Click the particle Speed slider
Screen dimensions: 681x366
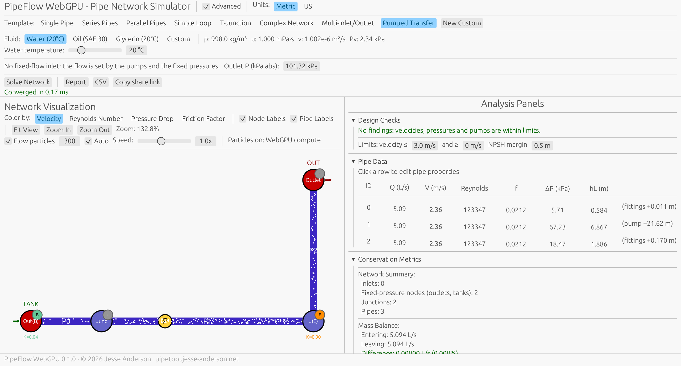point(164,141)
